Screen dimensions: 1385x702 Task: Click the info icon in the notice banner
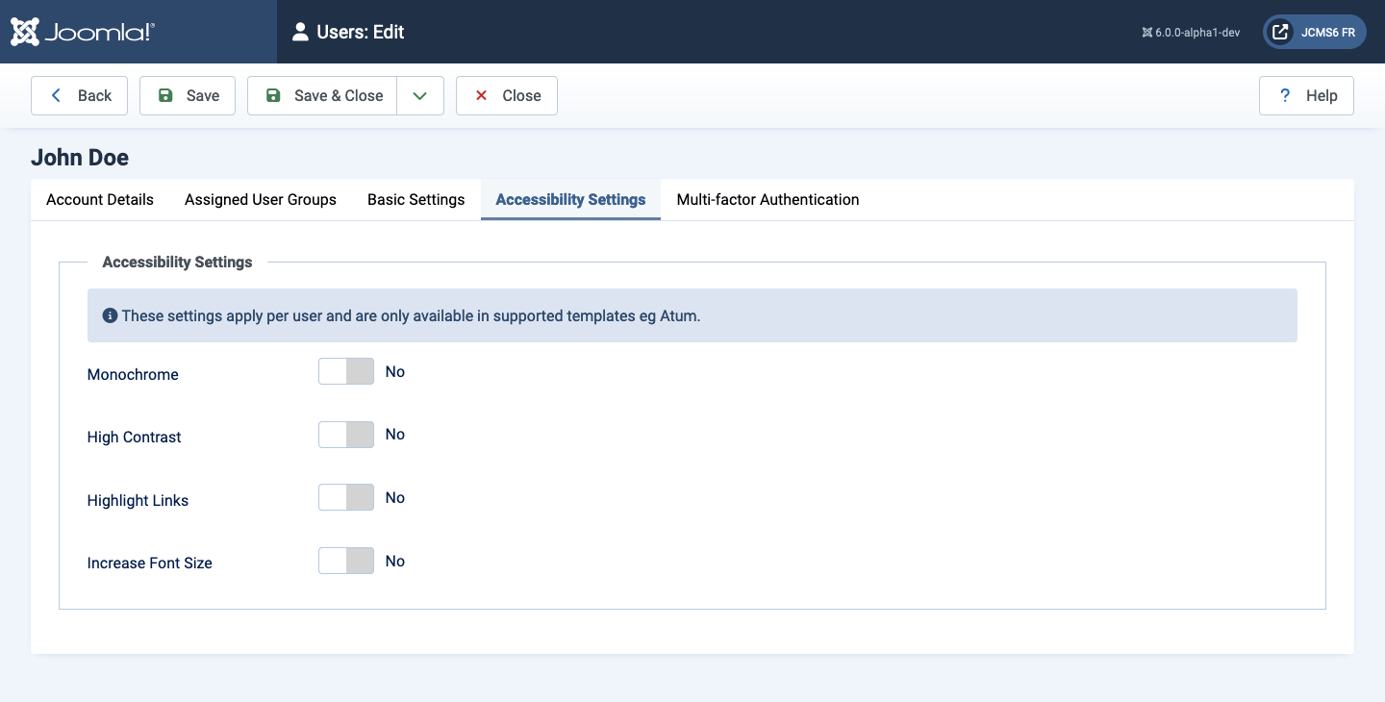pos(110,315)
